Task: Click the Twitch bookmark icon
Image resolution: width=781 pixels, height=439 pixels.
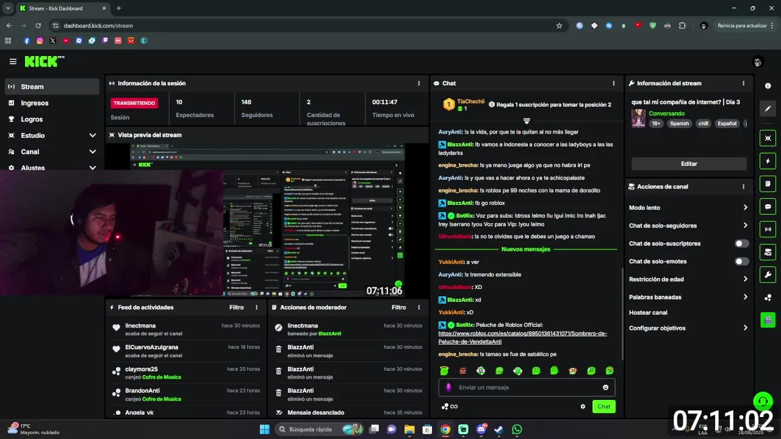Action: 105,41
